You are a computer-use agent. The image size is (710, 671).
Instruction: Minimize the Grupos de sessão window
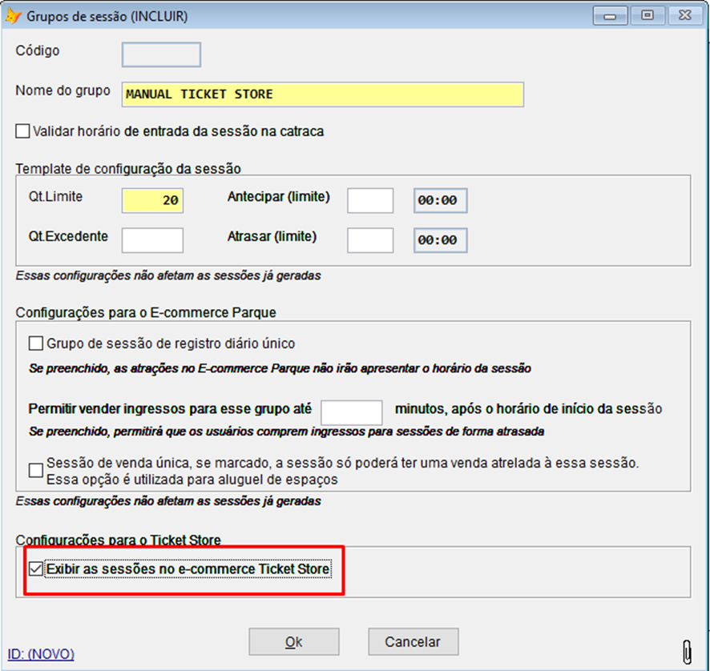pyautogui.click(x=610, y=16)
